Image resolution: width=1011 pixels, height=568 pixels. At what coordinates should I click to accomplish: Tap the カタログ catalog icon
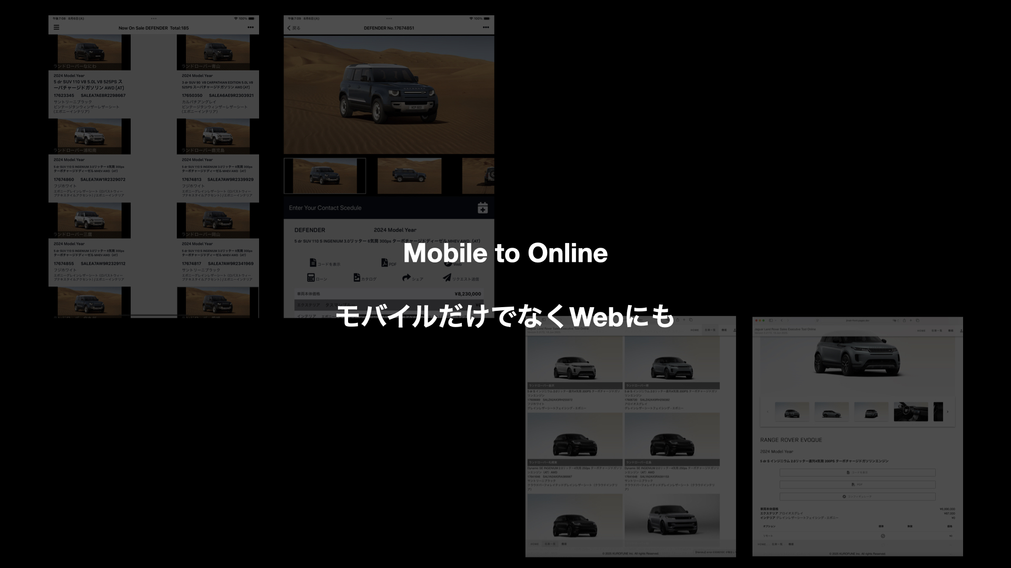357,278
